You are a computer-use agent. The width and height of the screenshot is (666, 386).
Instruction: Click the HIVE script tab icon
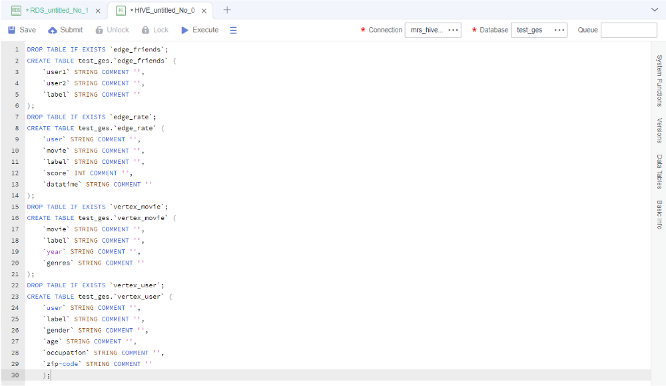[x=121, y=11]
